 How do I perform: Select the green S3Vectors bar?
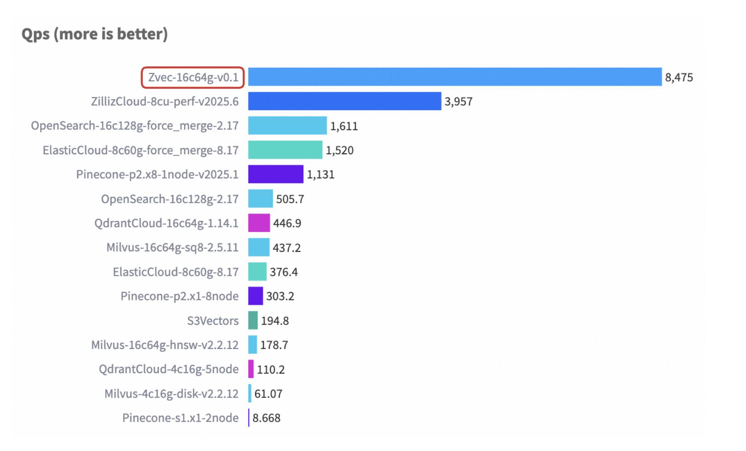coord(253,320)
